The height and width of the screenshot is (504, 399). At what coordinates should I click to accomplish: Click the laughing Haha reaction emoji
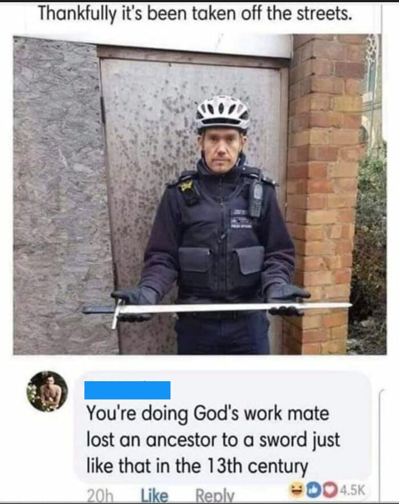point(296,490)
